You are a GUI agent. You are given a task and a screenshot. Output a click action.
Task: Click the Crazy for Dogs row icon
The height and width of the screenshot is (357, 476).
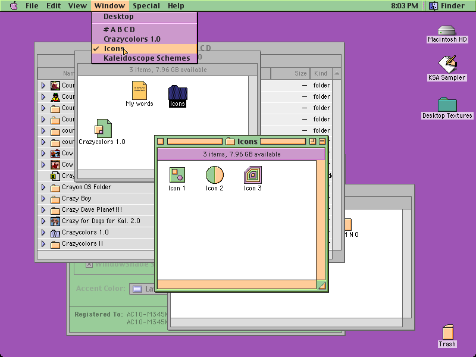55,221
